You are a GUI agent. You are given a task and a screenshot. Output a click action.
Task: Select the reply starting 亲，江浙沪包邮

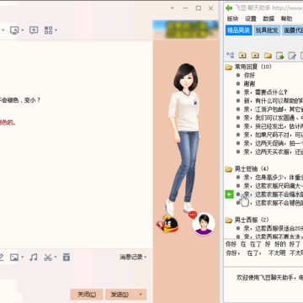point(274,109)
